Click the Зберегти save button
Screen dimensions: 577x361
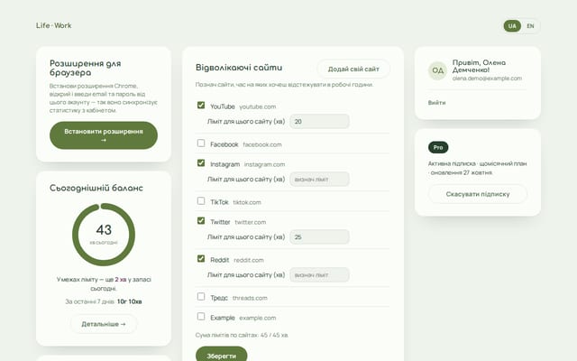point(221,356)
